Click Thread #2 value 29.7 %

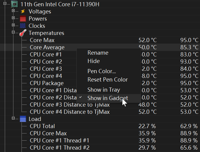pos(147,148)
